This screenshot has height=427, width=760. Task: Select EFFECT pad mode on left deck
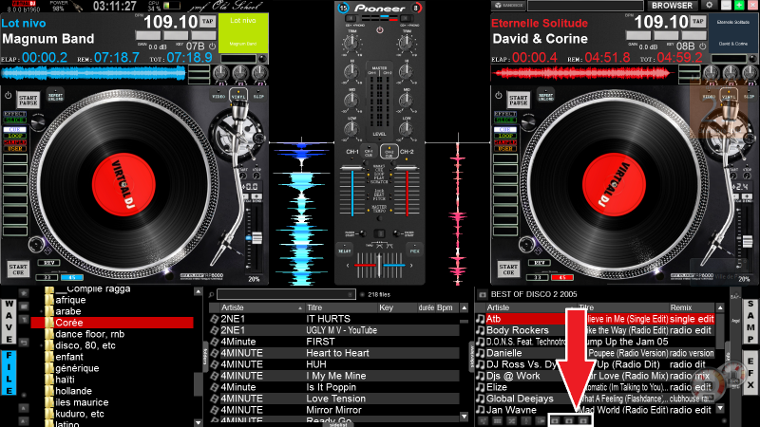[x=15, y=114]
